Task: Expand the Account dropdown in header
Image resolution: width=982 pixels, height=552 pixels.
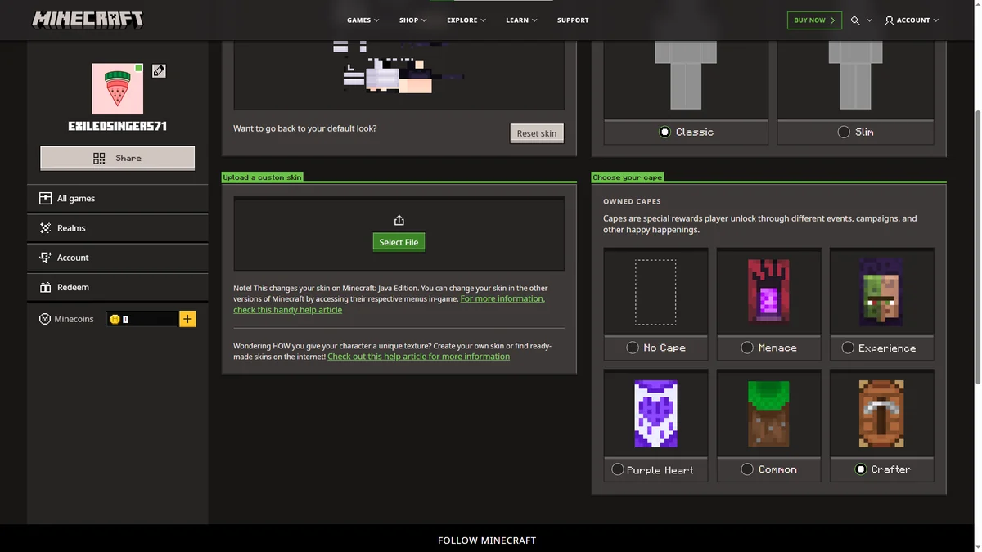Action: 912,20
